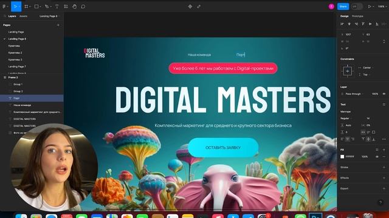Screen dimensions: 389x218
Task: Set text align left
Action: tap(342, 139)
